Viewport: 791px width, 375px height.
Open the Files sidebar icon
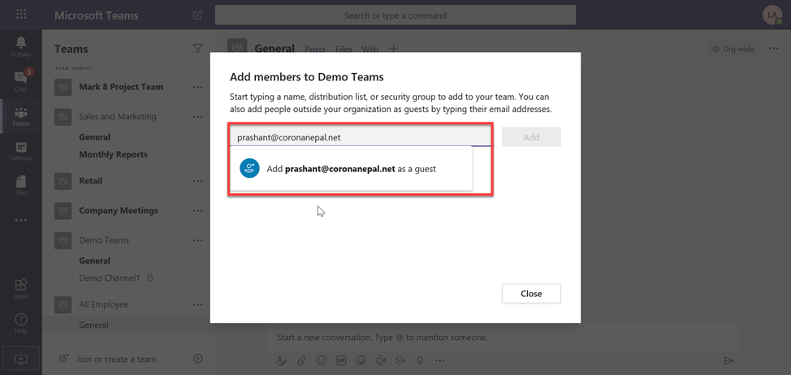tap(21, 185)
